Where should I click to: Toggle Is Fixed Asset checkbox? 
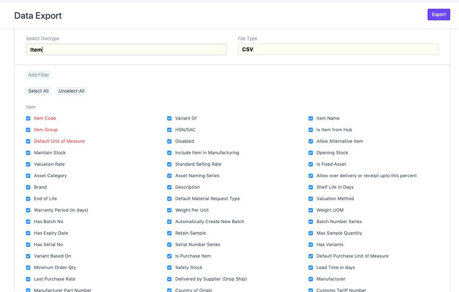tap(311, 165)
